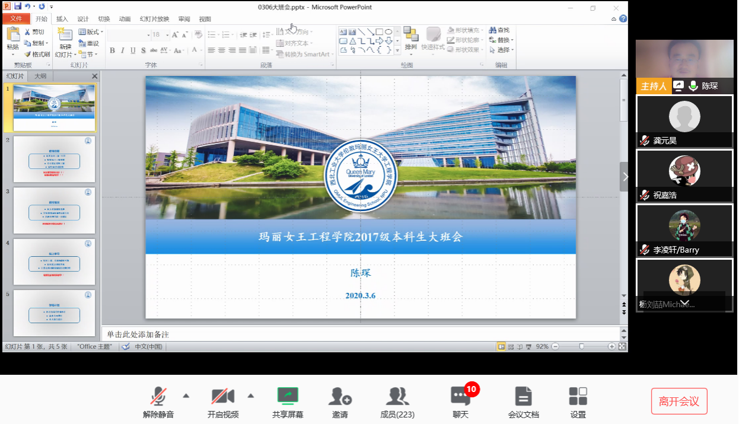Open Meeting Documents (会议文档) icon
Viewport: 739px width, 424px height.
(523, 396)
